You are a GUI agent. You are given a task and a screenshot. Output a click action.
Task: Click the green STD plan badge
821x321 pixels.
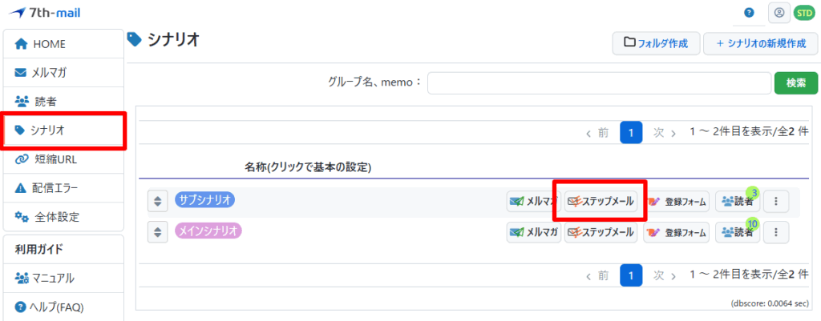(x=803, y=13)
